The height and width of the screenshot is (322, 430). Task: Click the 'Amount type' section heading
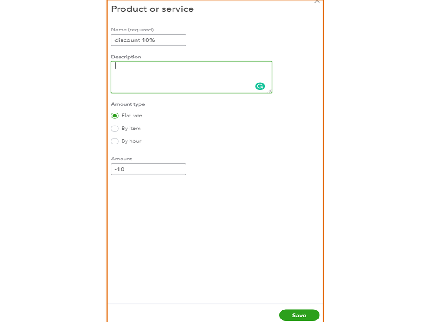[x=128, y=104]
